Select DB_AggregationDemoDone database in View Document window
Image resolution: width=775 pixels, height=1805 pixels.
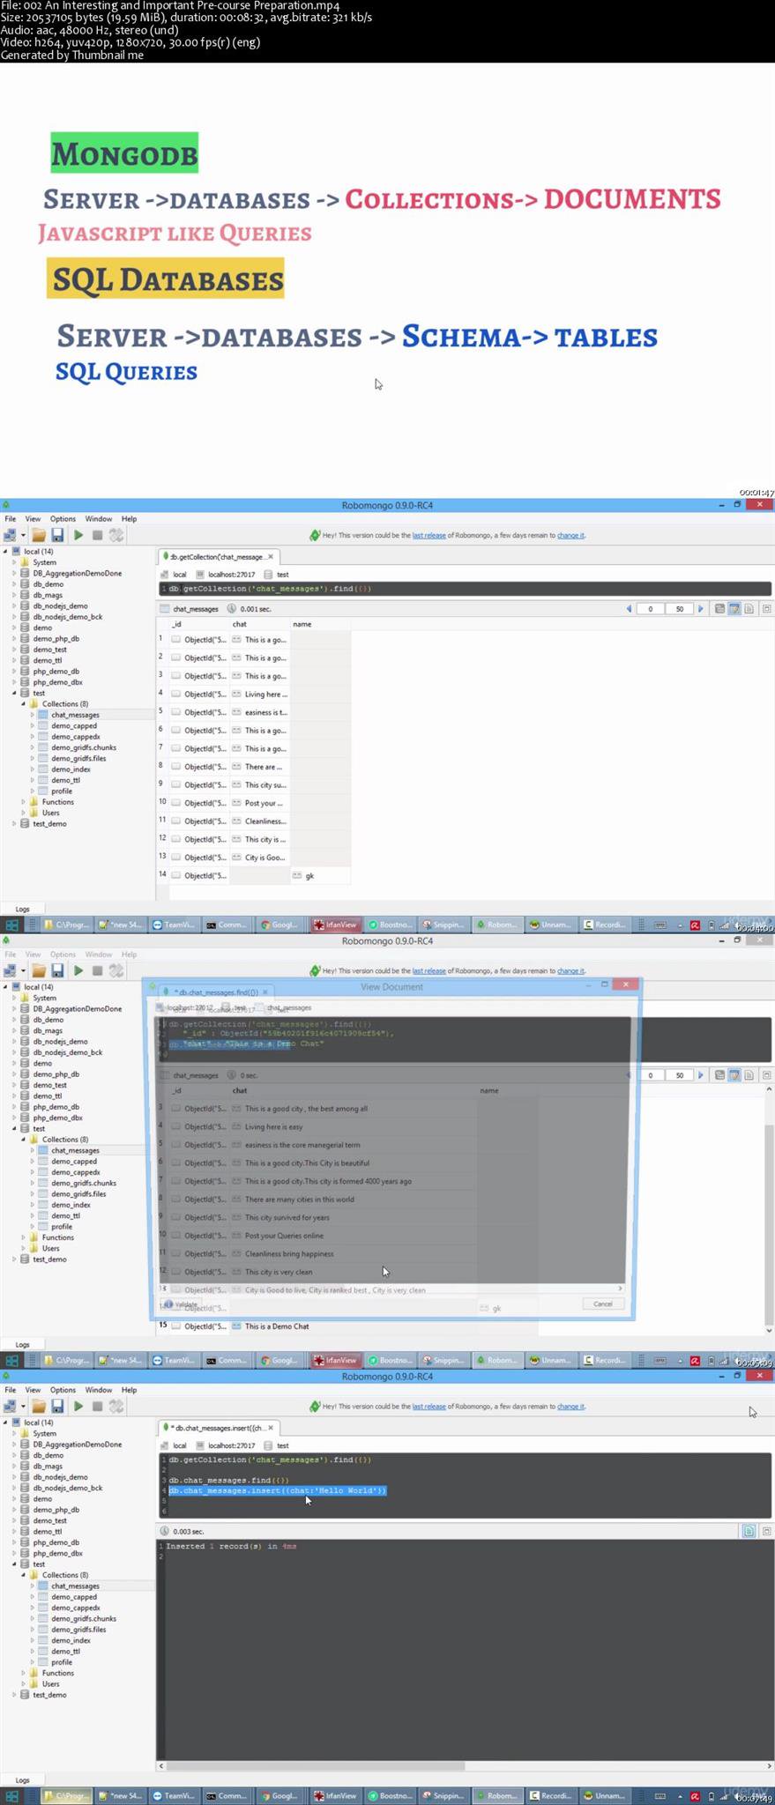pos(78,1008)
